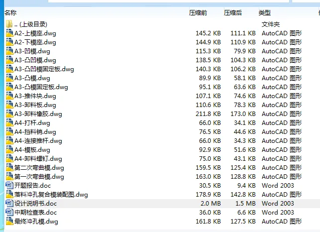
Task: Click the A4-模板.dwg file icon
Action: coord(9,150)
